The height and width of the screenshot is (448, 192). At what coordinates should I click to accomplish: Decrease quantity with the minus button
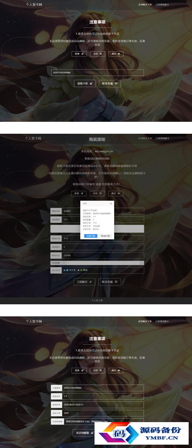coord(142,263)
